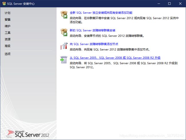Open 新的 SQL Server 故障转移群集安装 link
The height and width of the screenshot is (140, 186).
(x=92, y=30)
